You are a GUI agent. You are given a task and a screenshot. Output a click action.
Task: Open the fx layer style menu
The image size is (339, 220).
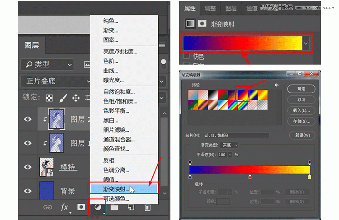coord(65,207)
